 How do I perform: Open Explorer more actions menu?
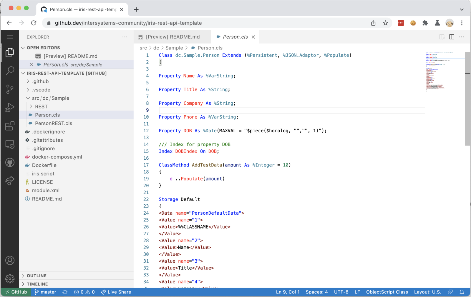pyautogui.click(x=125, y=37)
